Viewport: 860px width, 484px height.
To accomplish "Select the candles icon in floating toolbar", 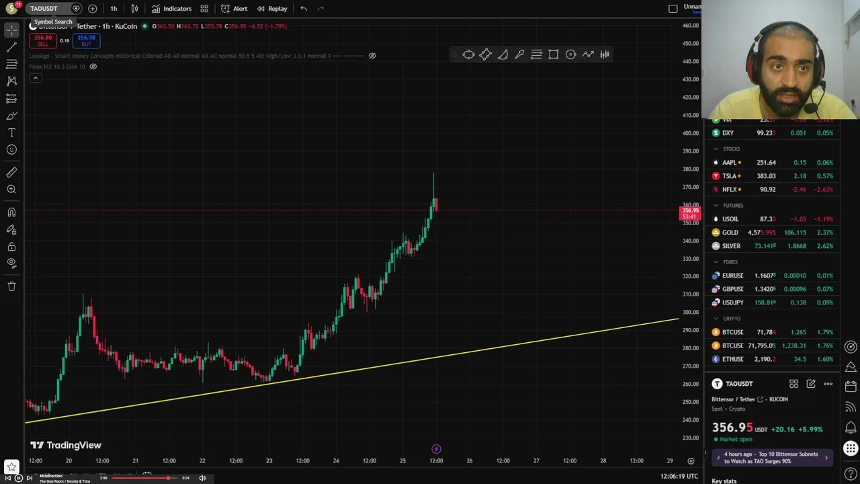I will coord(605,54).
